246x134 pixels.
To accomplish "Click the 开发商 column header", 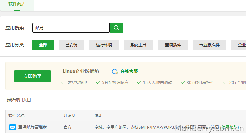I will click(69, 116).
